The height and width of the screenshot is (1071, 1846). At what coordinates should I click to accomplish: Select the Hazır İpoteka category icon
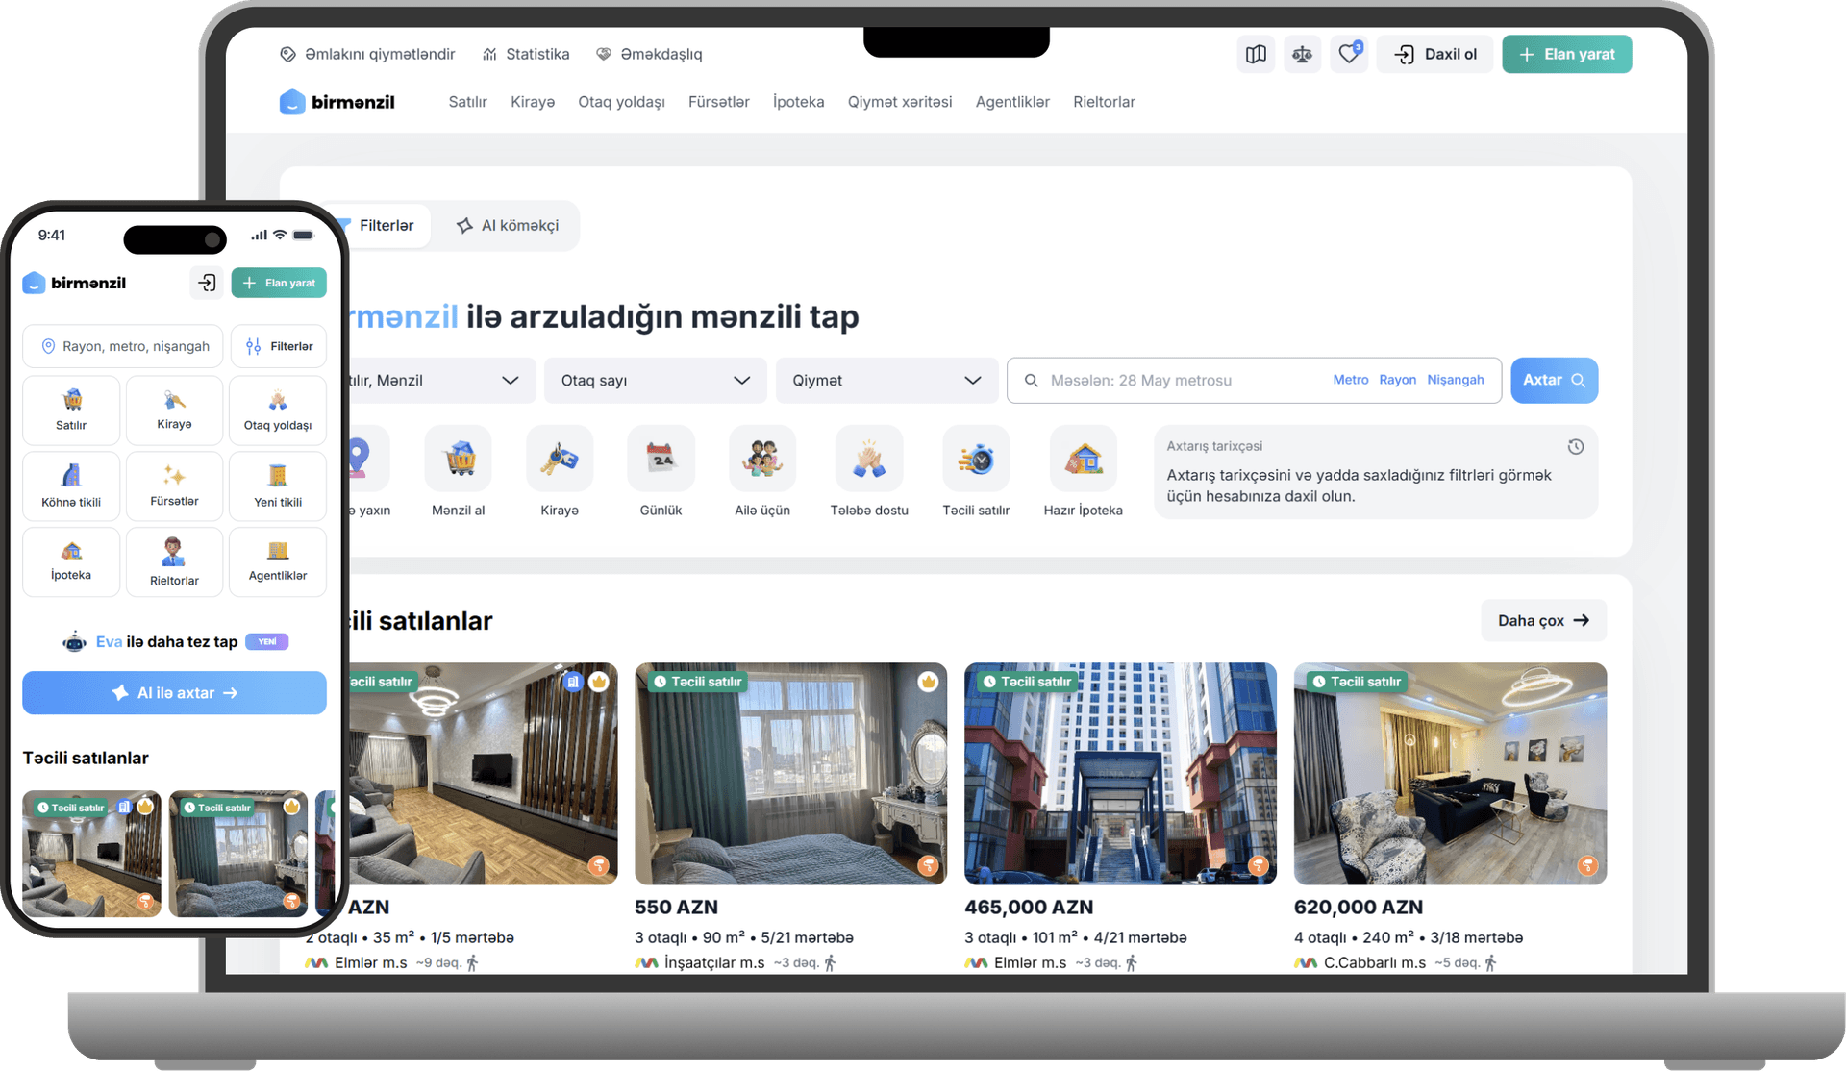click(1084, 458)
